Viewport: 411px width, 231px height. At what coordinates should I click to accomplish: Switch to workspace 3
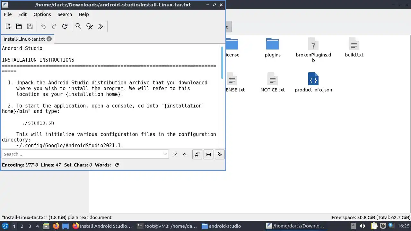(x=30, y=226)
